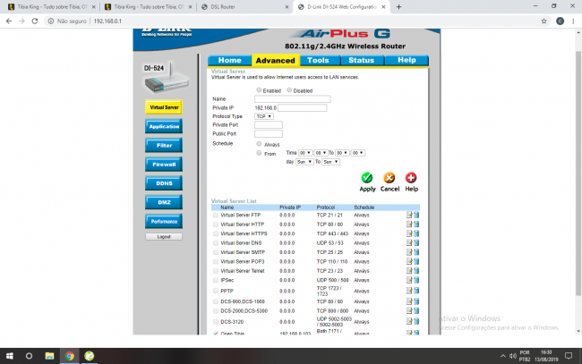Image resolution: width=582 pixels, height=364 pixels.
Task: Open the DMZ sidebar page
Action: [164, 202]
